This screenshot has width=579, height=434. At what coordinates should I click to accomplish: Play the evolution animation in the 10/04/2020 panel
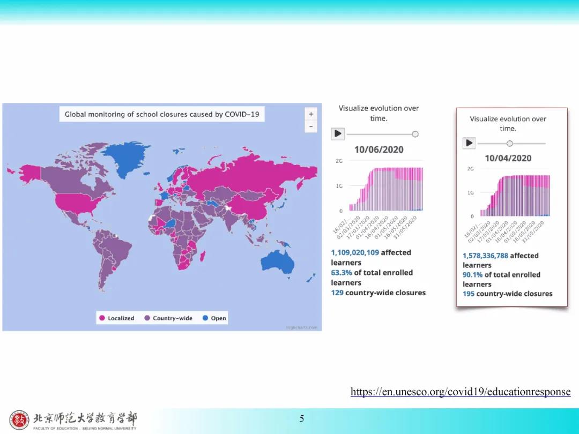(x=469, y=143)
